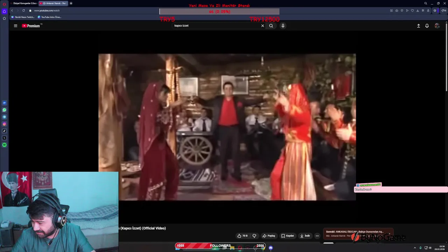The height and width of the screenshot is (252, 448).
Task: Start voice search with the microphone
Action: 283,26
